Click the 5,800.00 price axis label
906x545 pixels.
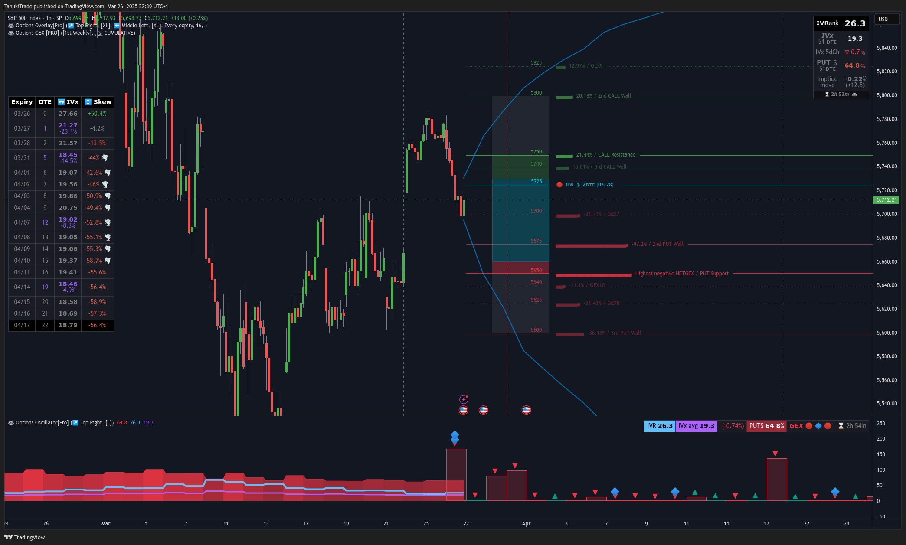(887, 95)
